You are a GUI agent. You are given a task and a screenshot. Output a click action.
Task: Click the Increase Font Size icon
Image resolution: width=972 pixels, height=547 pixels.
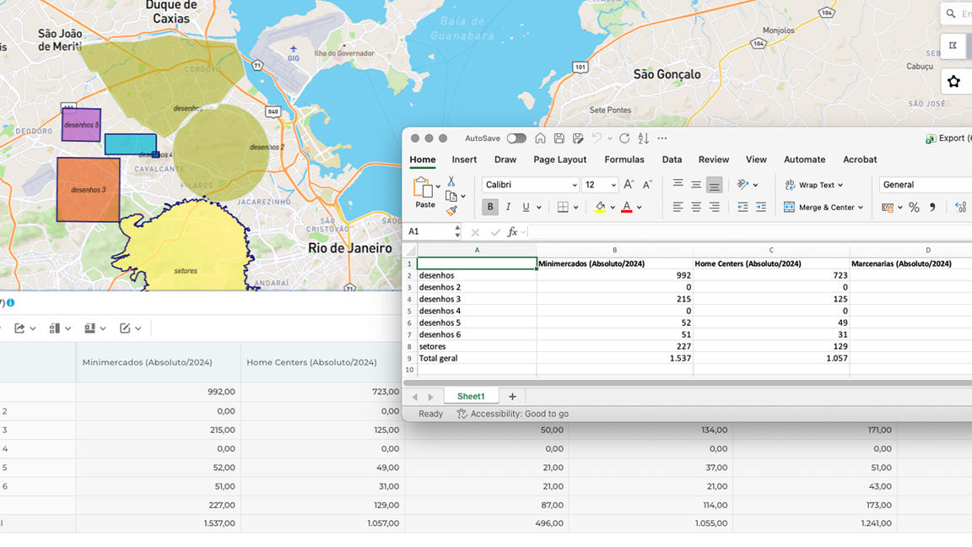point(629,185)
